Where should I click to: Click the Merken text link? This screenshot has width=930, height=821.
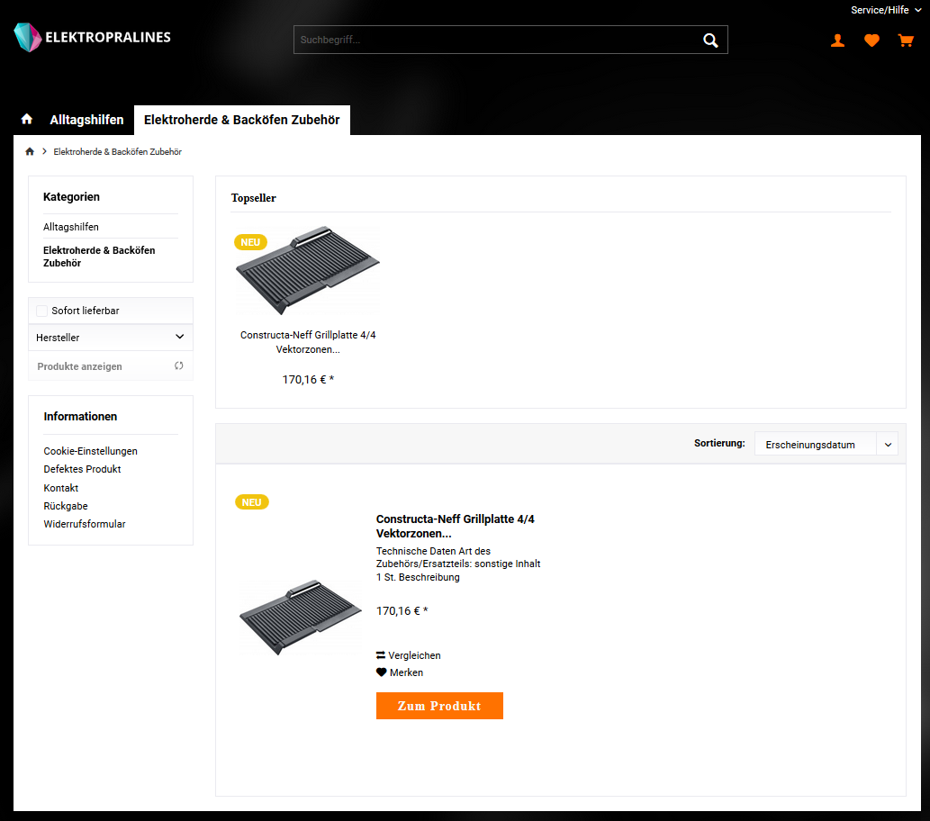point(406,672)
